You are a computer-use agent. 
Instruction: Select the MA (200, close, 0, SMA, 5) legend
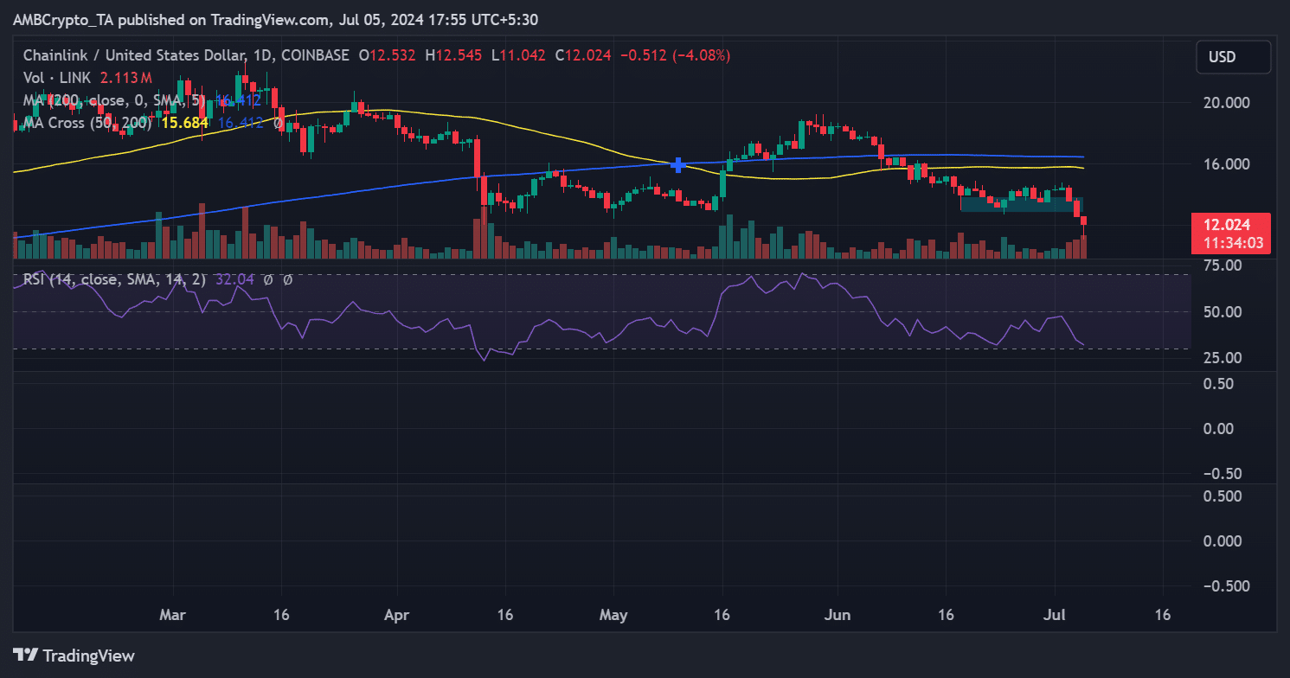click(x=115, y=100)
